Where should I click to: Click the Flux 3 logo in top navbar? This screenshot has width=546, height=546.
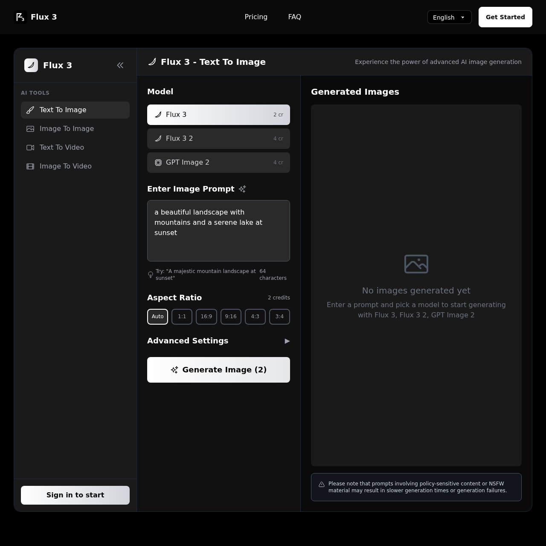pyautogui.click(x=20, y=17)
